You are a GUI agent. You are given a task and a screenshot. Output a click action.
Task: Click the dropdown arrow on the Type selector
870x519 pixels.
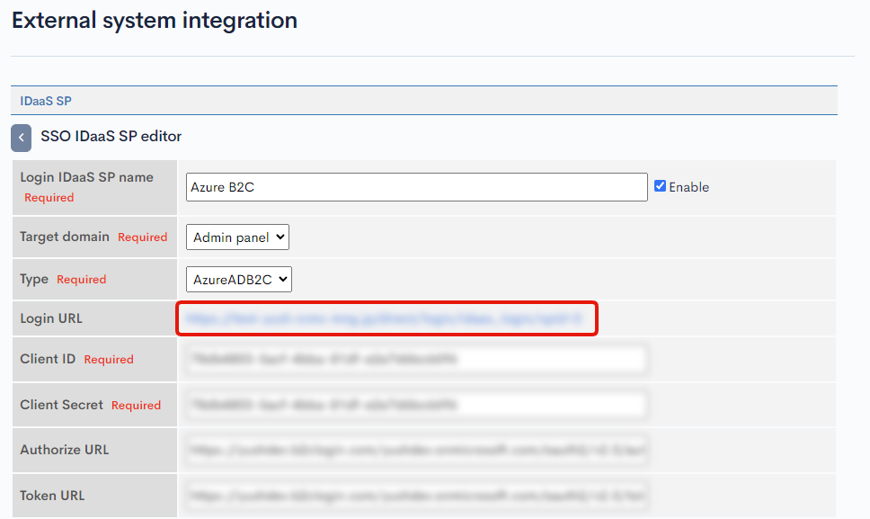[x=281, y=279]
